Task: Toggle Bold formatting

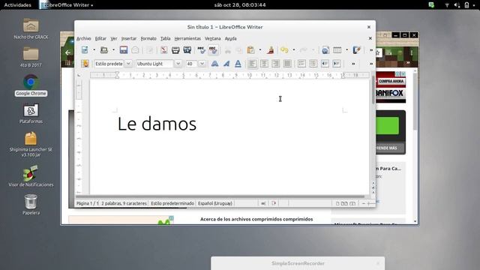Action: tap(215, 64)
